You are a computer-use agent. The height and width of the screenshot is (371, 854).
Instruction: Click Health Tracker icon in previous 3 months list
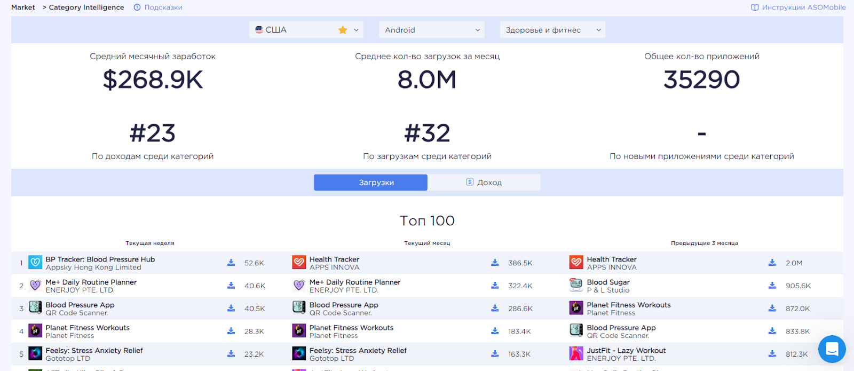576,263
